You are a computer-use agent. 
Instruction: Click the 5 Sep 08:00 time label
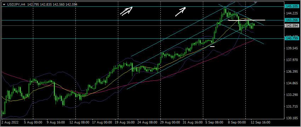click(x=215, y=122)
